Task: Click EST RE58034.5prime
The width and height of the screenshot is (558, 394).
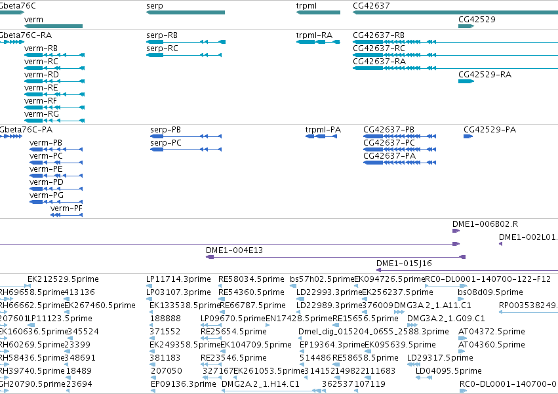Action: pyautogui.click(x=251, y=279)
